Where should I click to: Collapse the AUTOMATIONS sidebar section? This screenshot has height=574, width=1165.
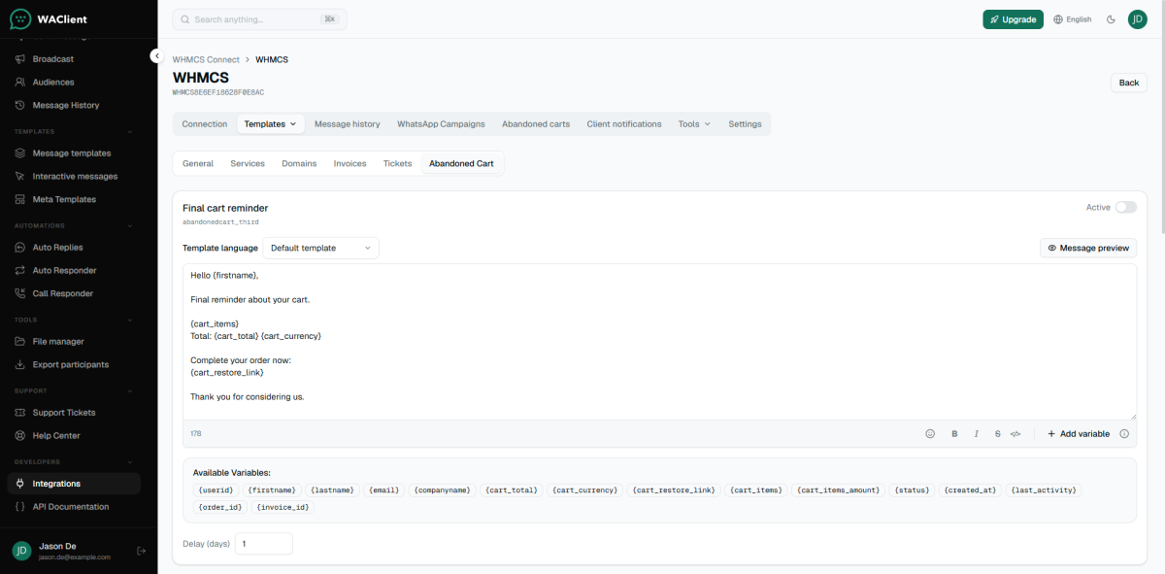click(130, 225)
